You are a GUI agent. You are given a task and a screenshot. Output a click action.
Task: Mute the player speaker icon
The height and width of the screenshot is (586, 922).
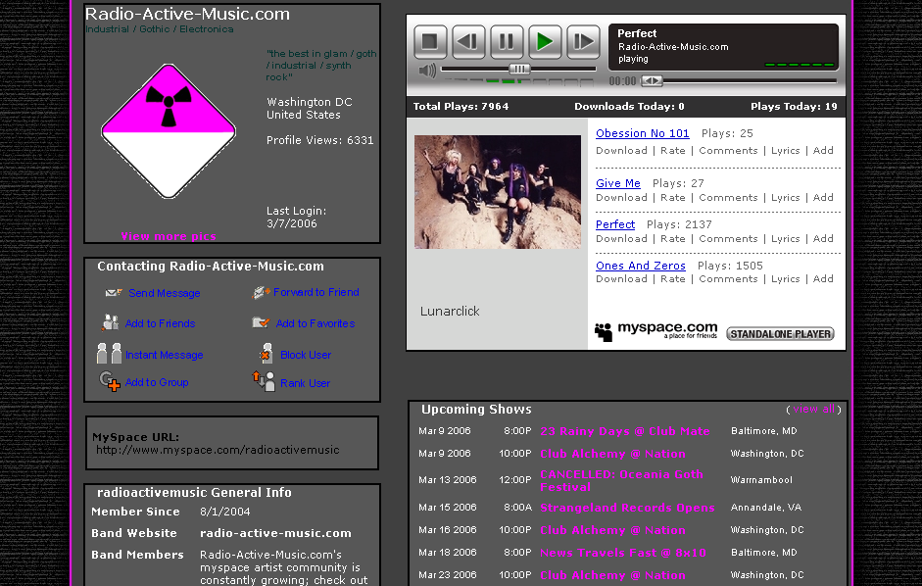tap(427, 72)
